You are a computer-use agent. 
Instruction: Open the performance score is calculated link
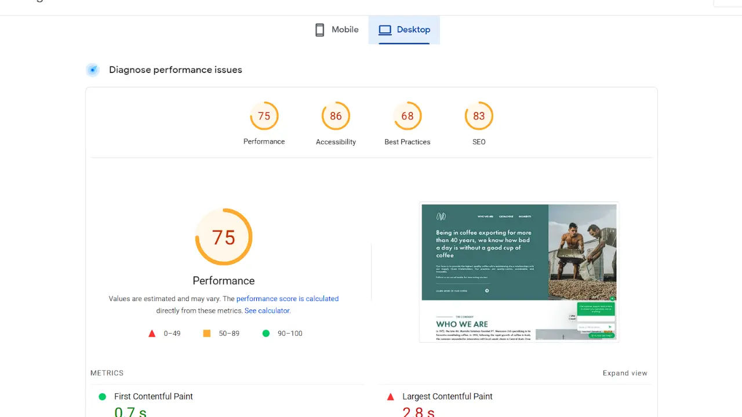[288, 299]
